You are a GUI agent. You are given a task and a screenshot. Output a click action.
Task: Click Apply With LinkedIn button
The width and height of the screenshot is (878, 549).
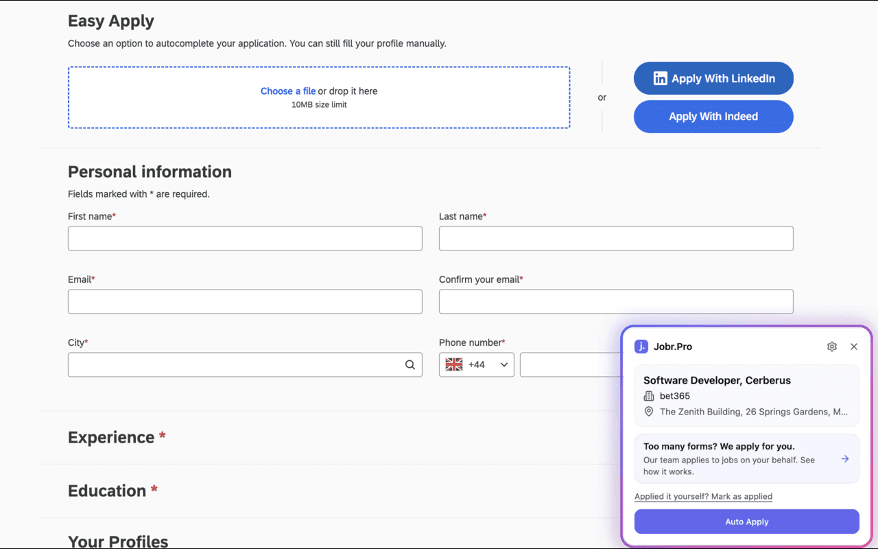713,78
